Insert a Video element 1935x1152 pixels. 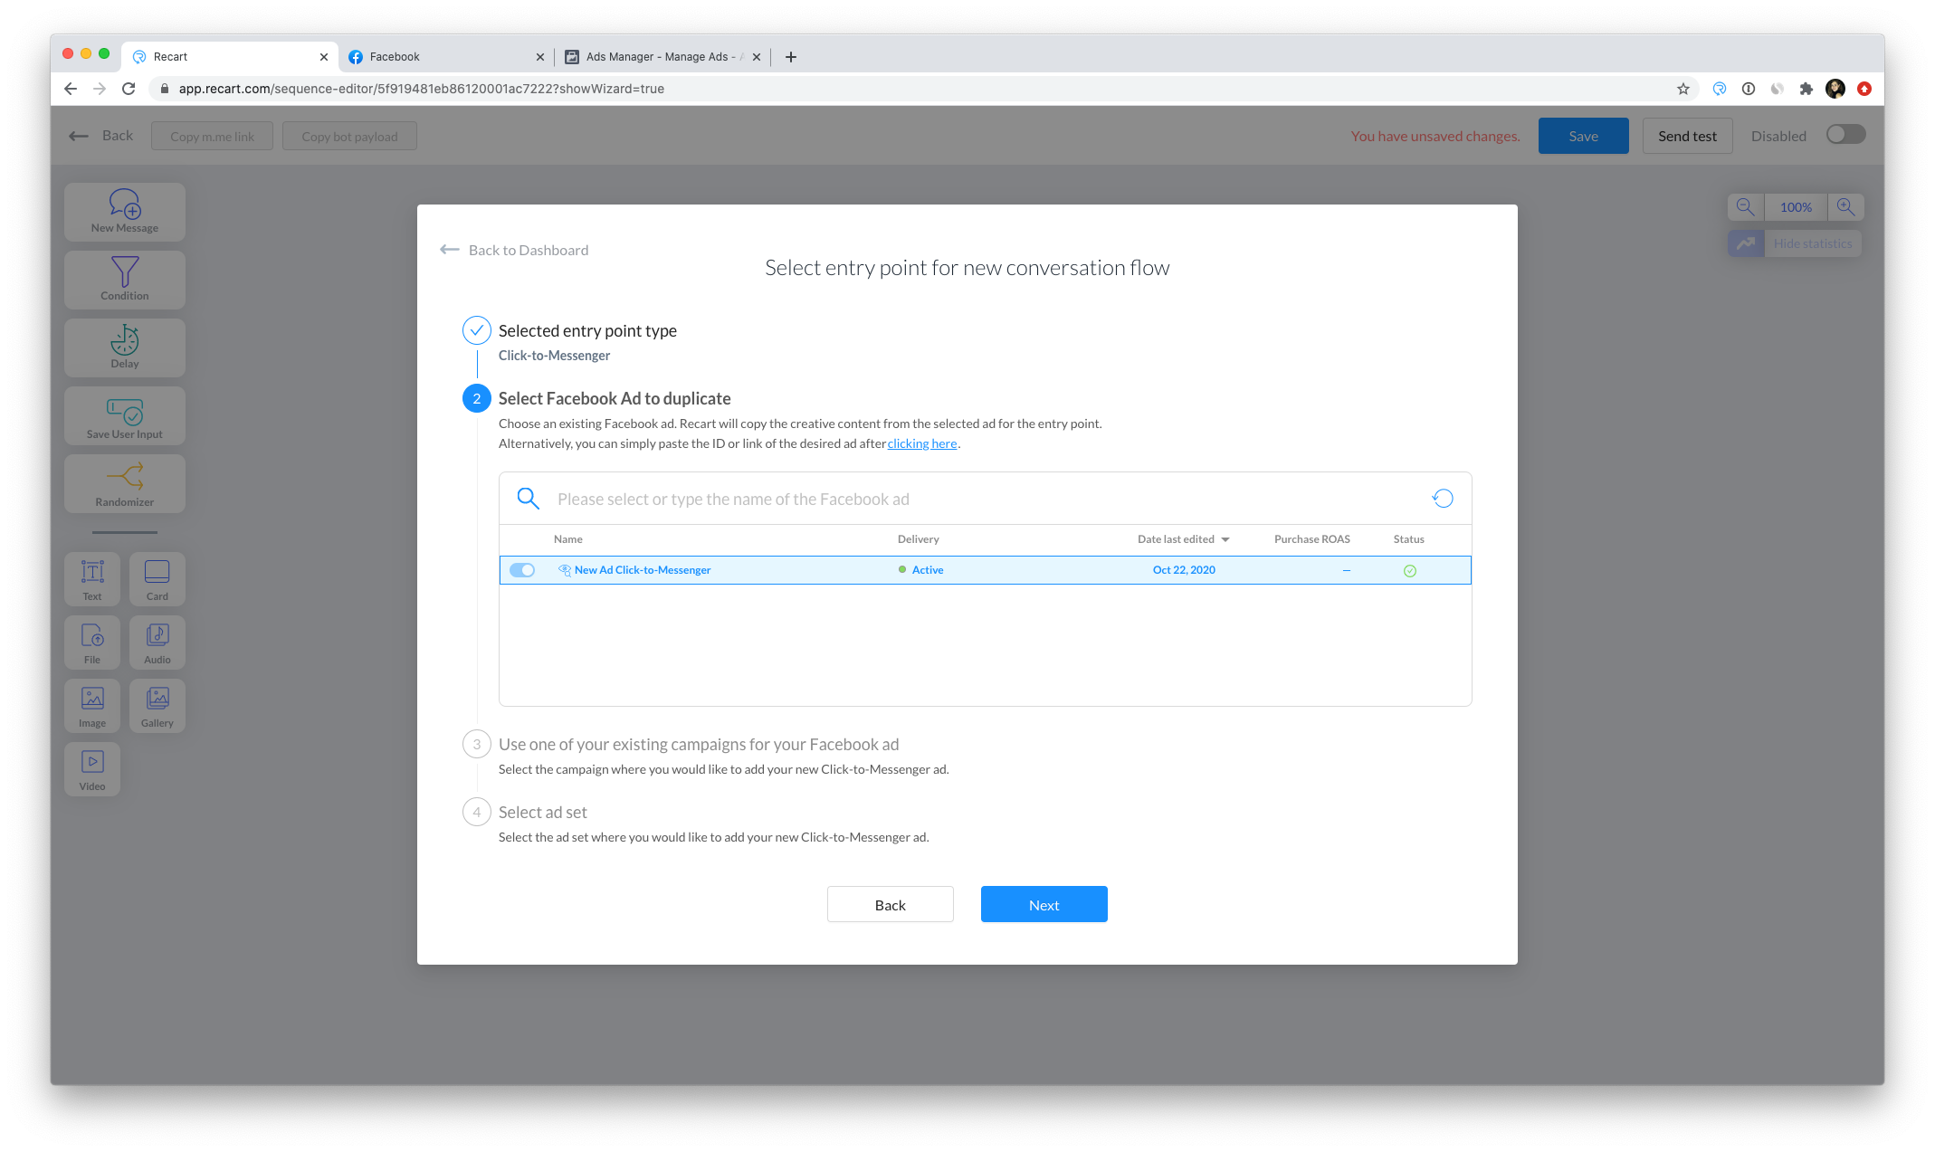(92, 769)
